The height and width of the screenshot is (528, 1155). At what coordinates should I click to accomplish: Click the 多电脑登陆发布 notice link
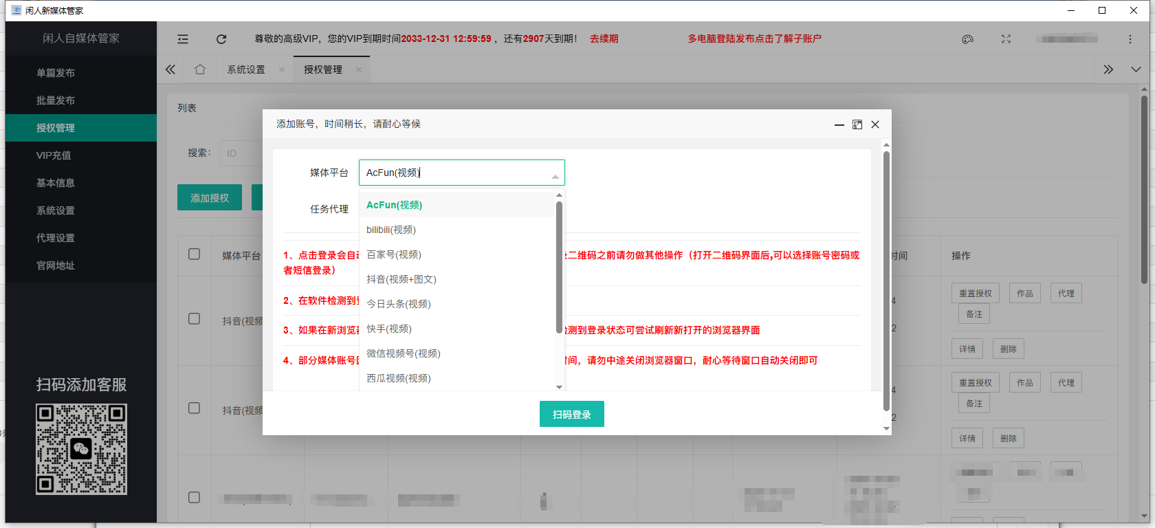(754, 39)
